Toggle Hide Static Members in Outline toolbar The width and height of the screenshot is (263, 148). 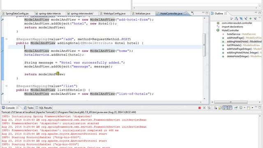[x=246, y=18]
